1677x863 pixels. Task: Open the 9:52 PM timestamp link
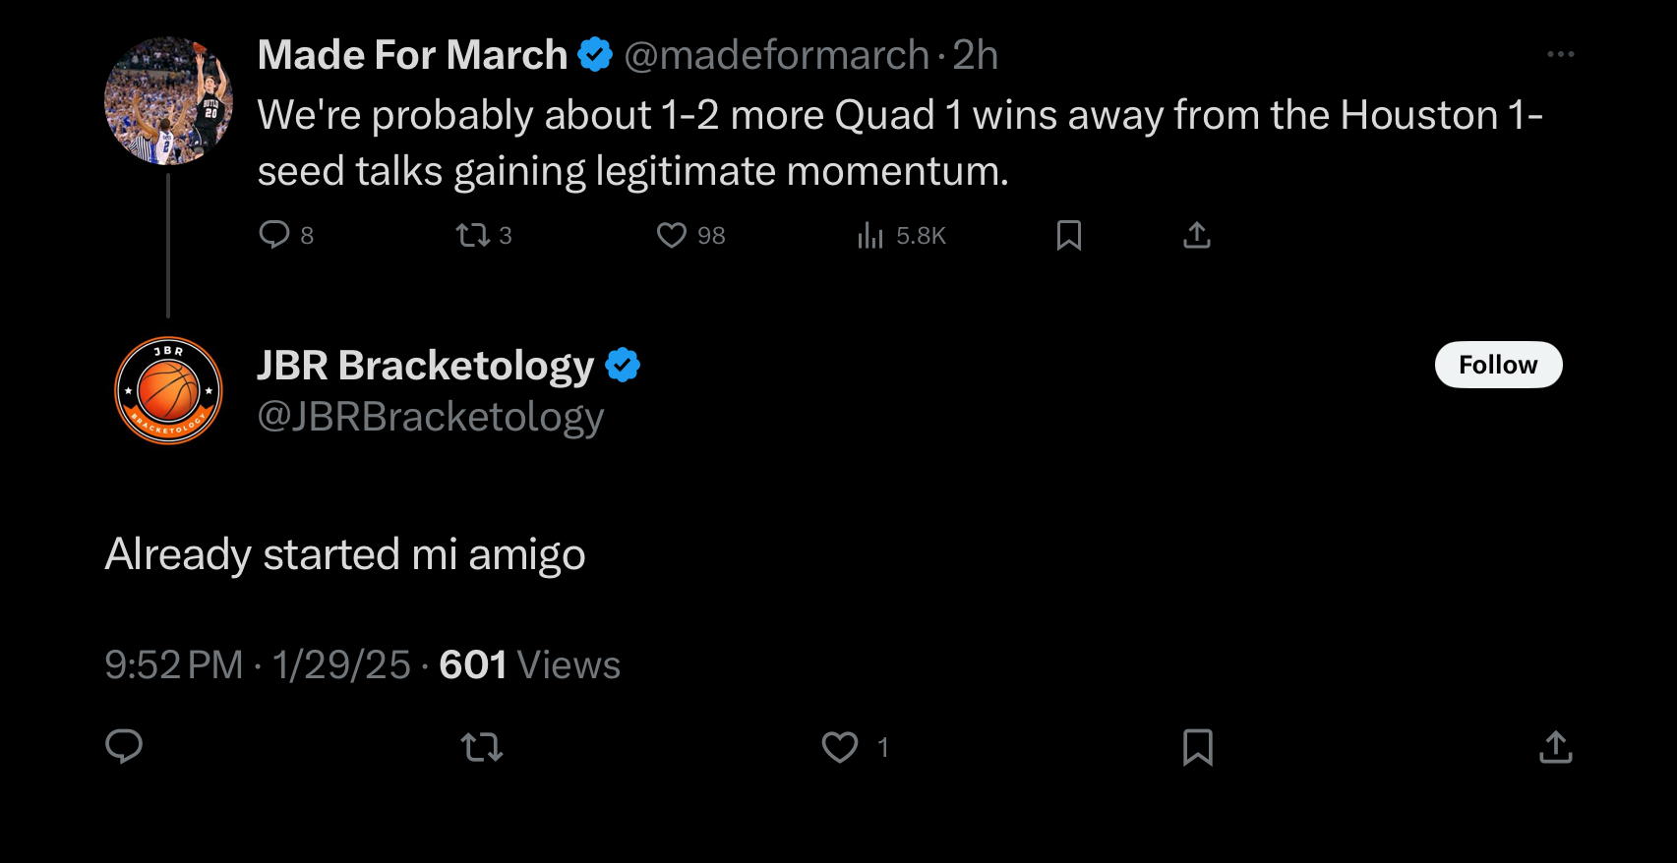click(173, 665)
